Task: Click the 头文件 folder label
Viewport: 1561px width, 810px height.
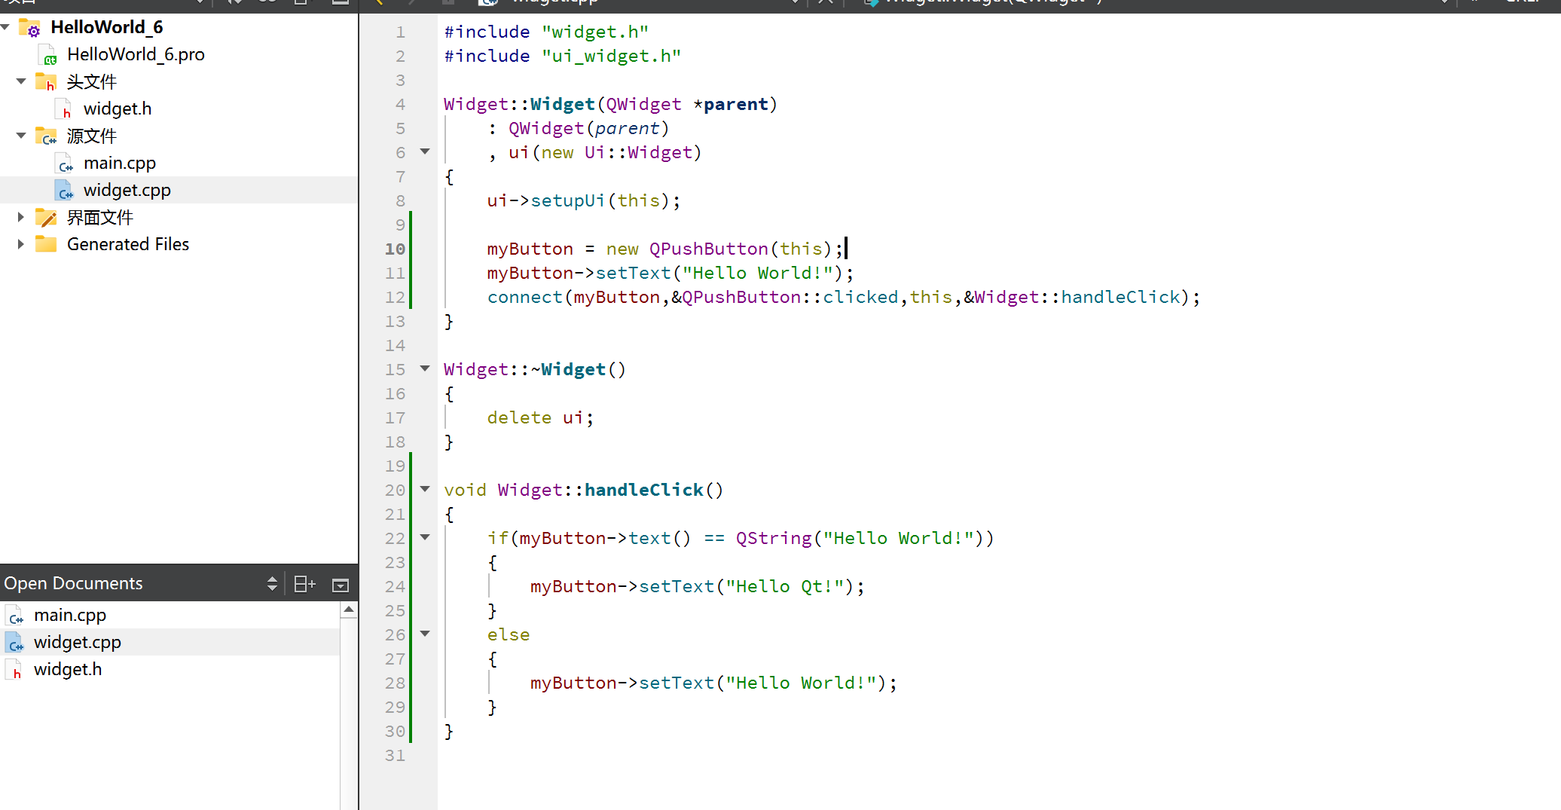Action: coord(91,81)
